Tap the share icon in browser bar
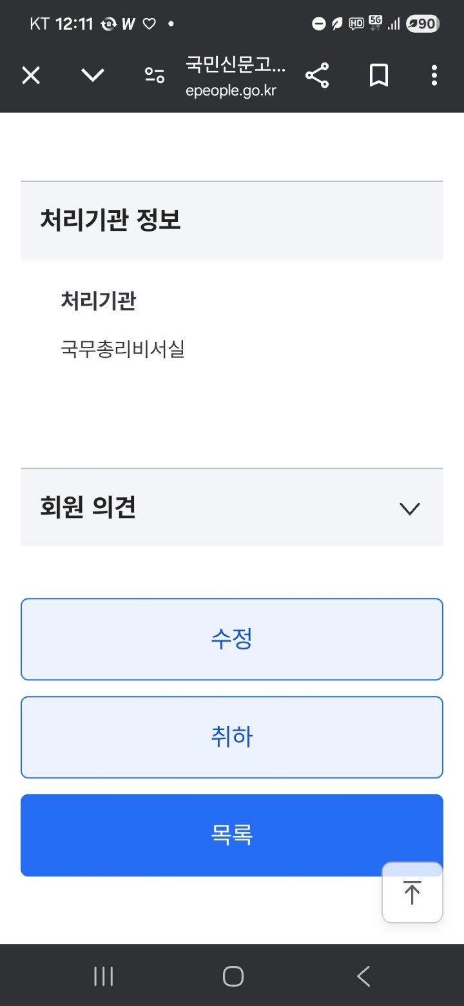Screen dimensions: 464x1006 coord(317,76)
